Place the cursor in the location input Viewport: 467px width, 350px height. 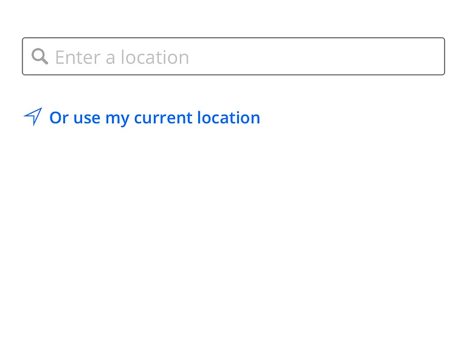coord(233,57)
